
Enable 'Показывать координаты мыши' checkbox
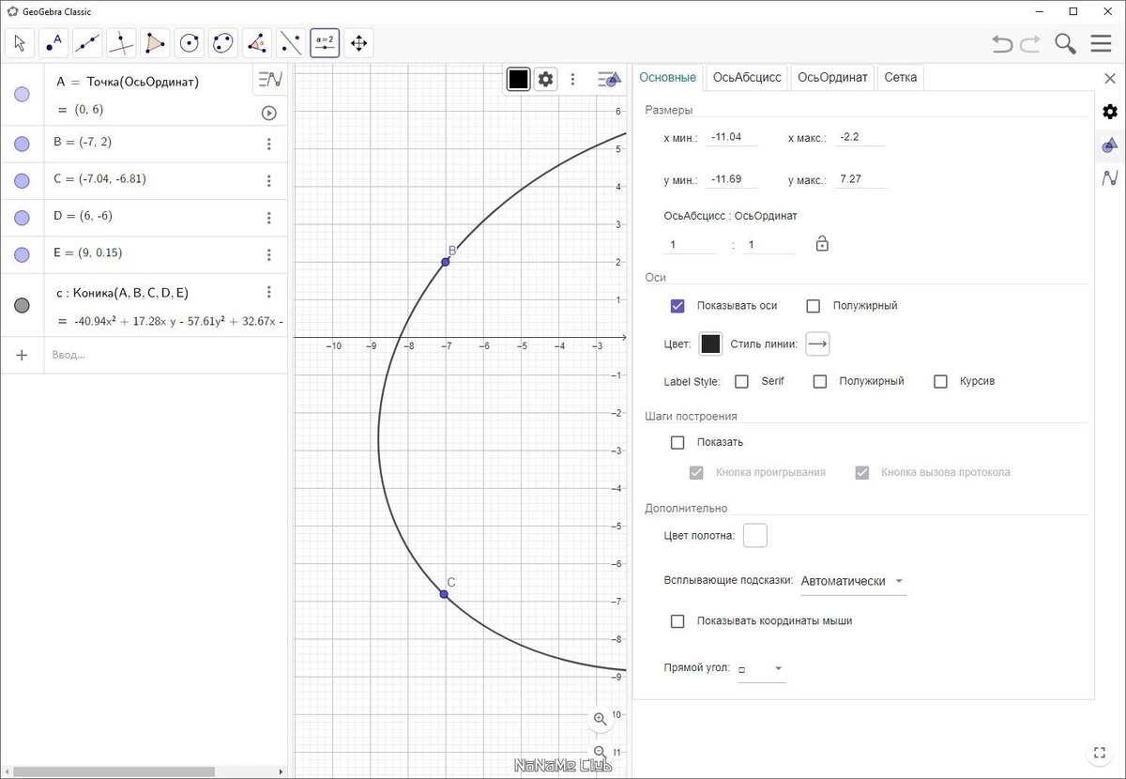tap(677, 620)
